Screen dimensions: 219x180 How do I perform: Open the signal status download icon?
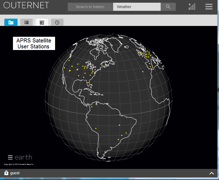point(192,6)
